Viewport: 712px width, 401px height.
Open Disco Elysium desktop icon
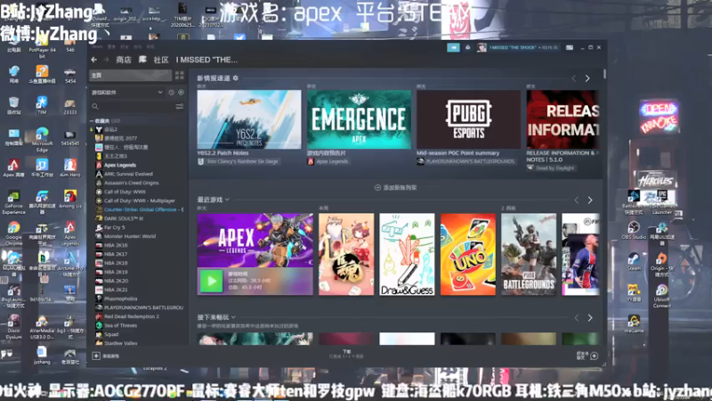coord(13,326)
